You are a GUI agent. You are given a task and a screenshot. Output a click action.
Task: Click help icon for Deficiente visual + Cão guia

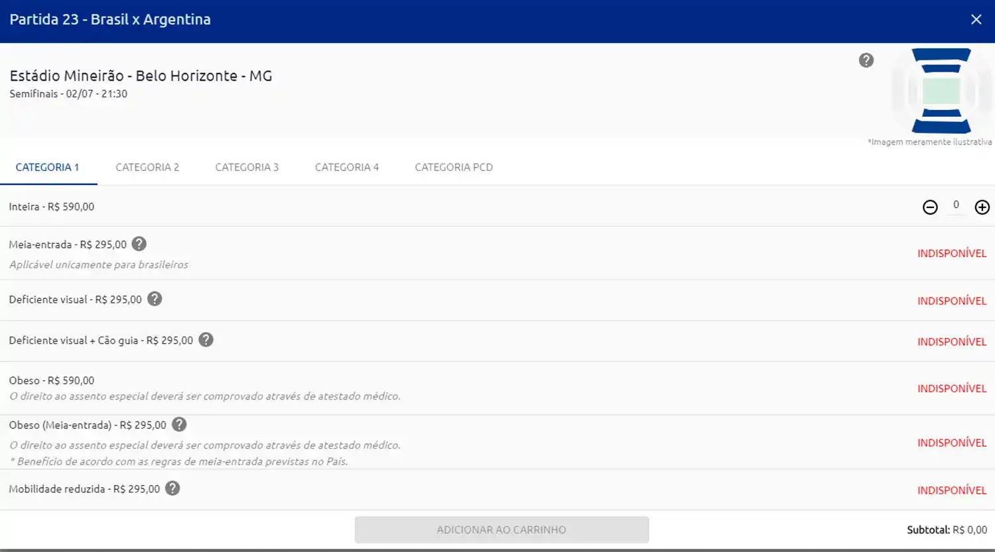[206, 340]
